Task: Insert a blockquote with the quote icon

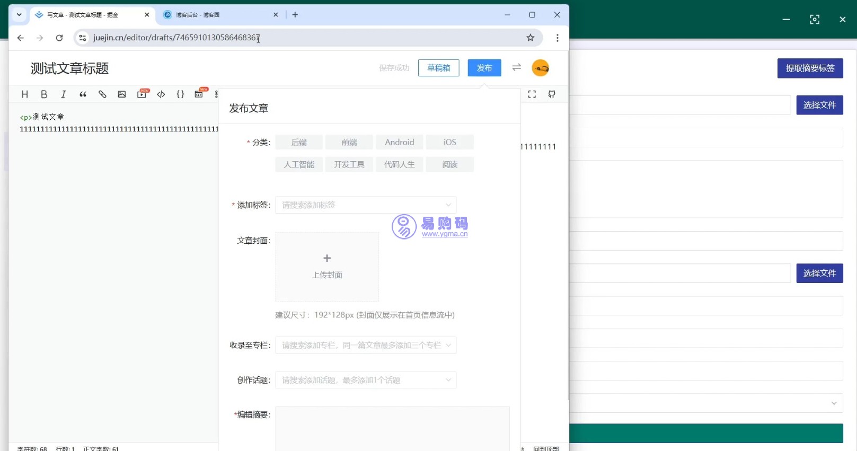Action: point(83,94)
